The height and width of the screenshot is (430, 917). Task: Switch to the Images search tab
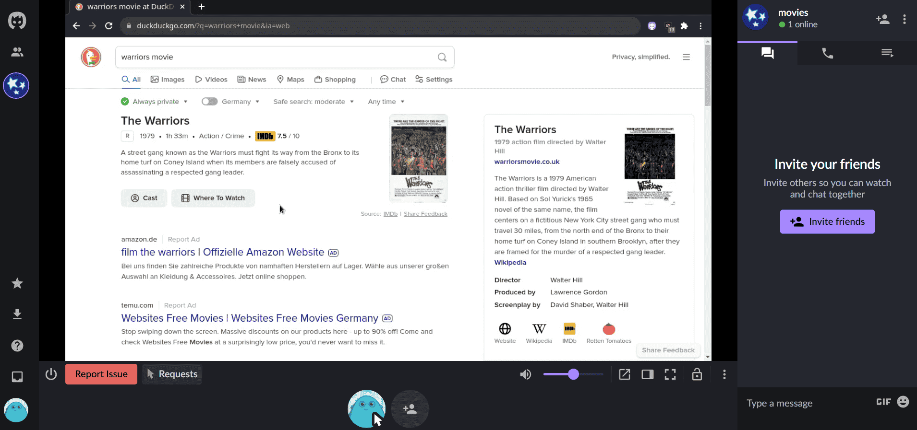(x=168, y=80)
